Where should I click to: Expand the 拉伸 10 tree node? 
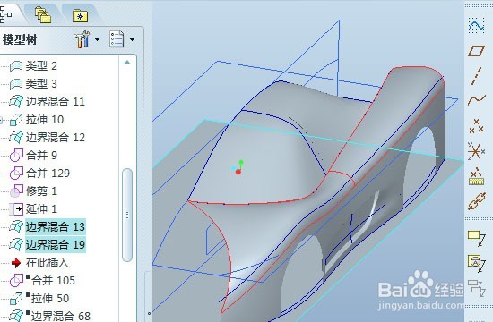pyautogui.click(x=1, y=120)
